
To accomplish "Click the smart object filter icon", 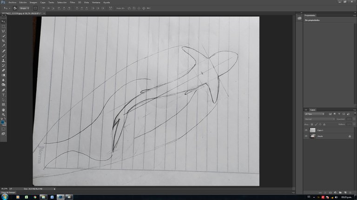I will click(348, 114).
